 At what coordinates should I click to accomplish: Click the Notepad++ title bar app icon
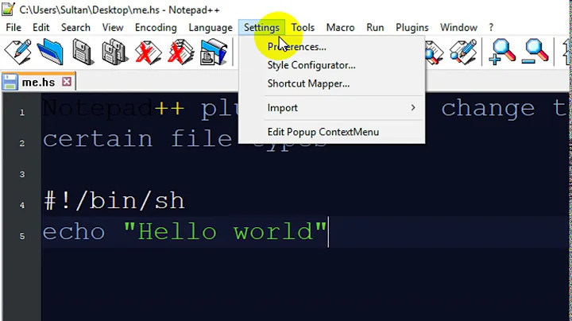click(x=8, y=9)
